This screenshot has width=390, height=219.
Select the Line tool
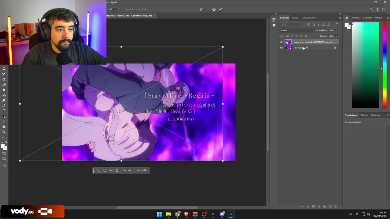click(x=4, y=121)
